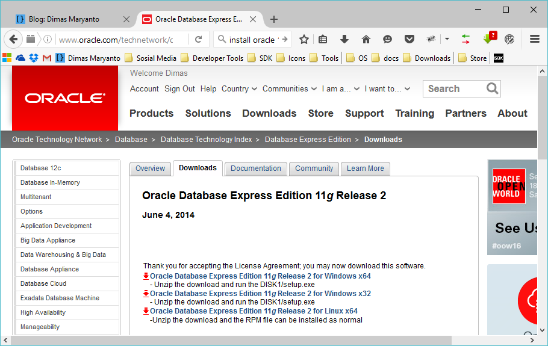
Task: Click the Help link in the header
Action: click(x=208, y=89)
